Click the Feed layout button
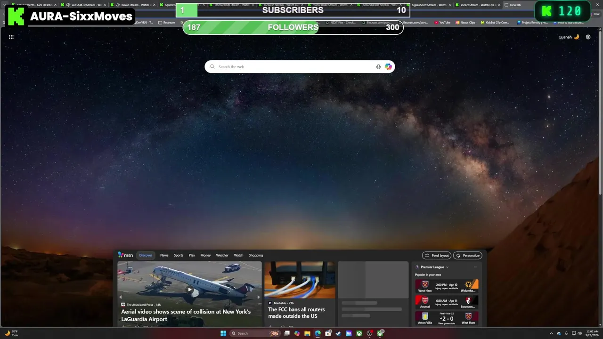The width and height of the screenshot is (603, 339). tap(437, 256)
